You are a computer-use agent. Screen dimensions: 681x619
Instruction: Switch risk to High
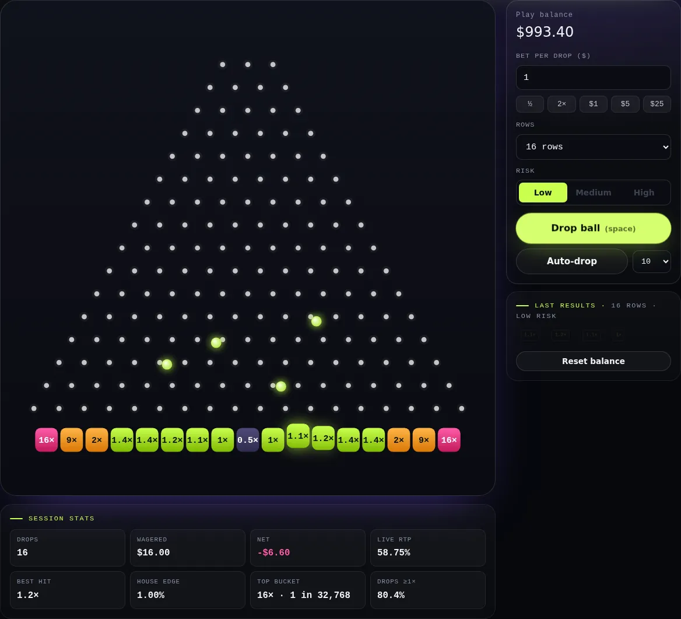click(x=644, y=193)
